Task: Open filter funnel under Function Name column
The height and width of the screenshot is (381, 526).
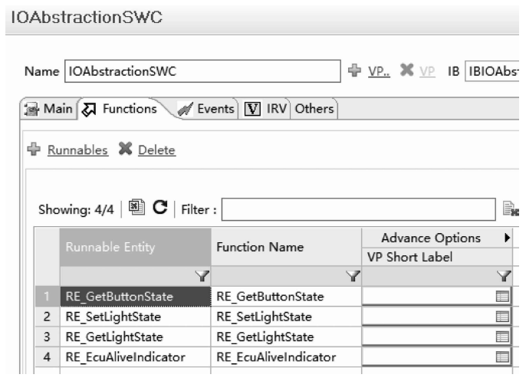Action: 353,276
